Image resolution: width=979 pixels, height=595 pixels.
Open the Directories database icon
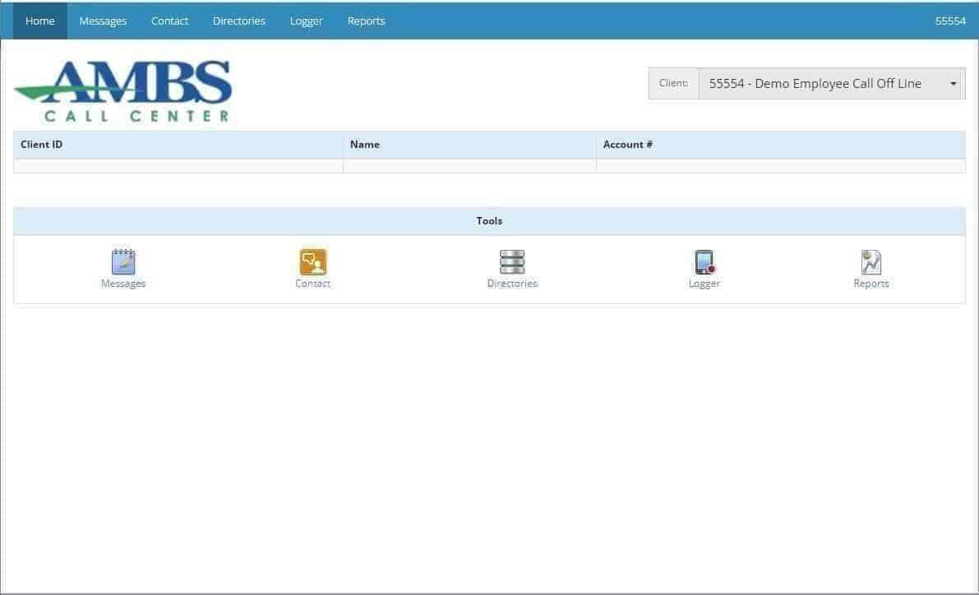pyautogui.click(x=511, y=261)
